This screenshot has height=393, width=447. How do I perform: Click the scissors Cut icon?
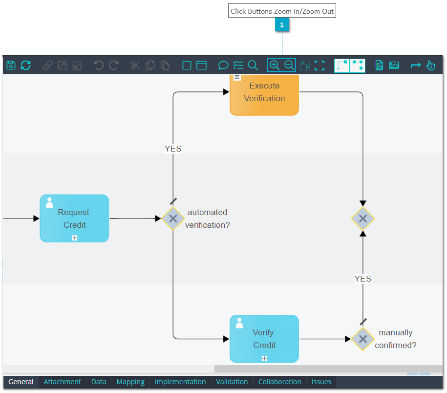[x=135, y=65]
